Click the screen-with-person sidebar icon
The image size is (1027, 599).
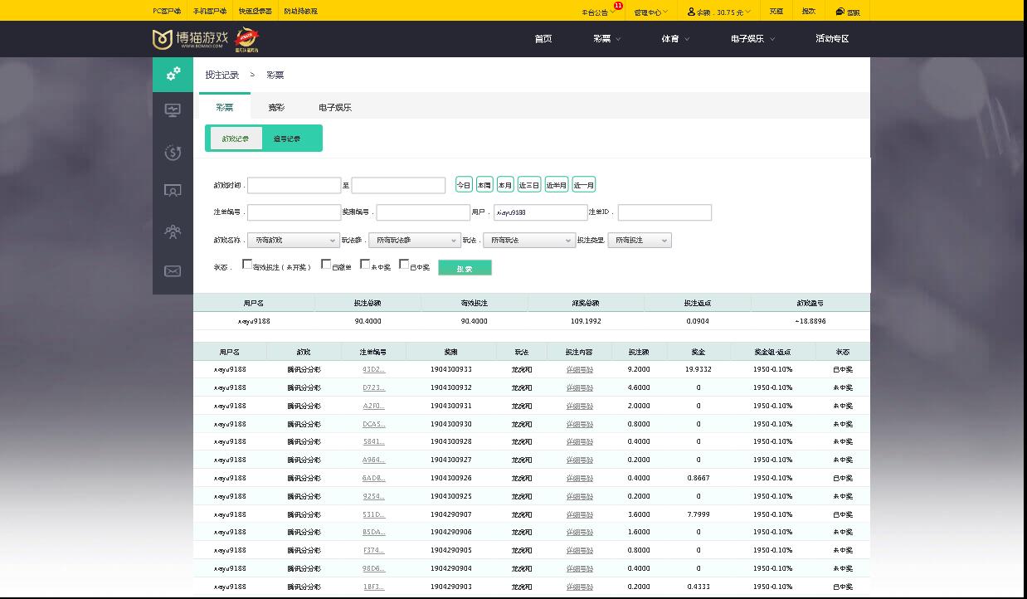173,191
